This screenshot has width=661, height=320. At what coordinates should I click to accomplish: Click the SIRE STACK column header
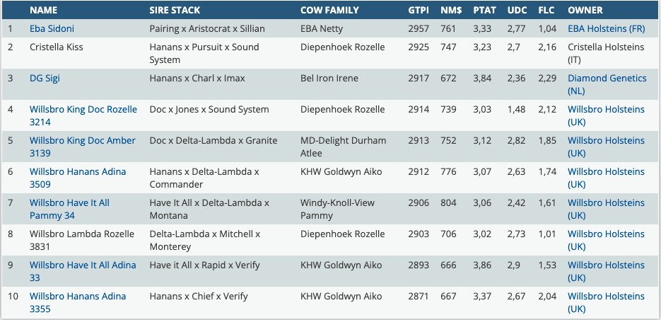tap(175, 11)
